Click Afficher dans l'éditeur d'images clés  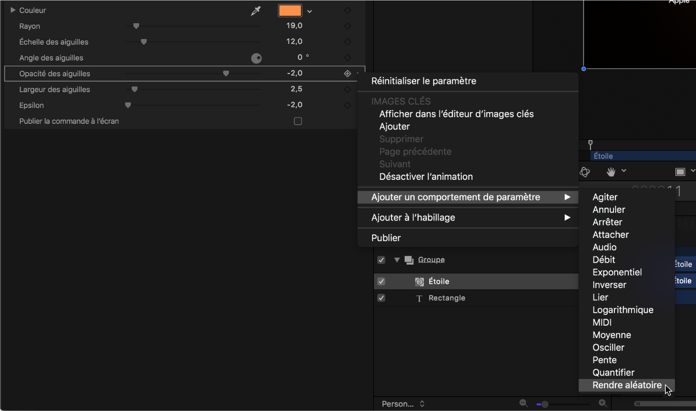coord(456,114)
